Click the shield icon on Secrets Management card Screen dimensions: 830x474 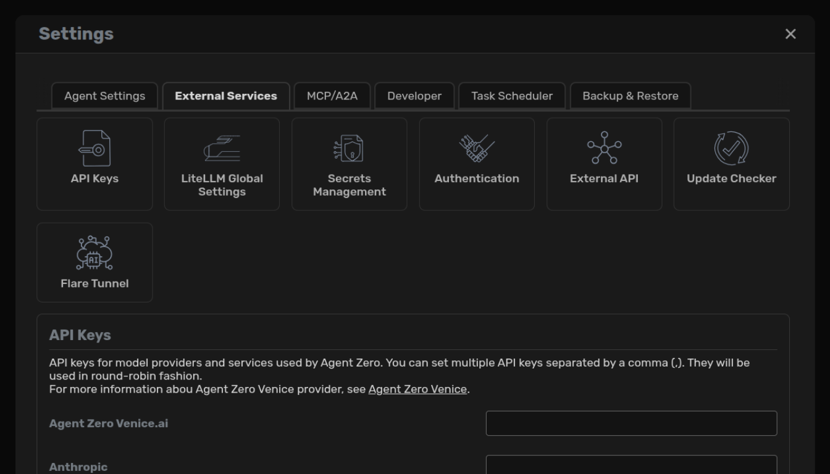pos(349,148)
